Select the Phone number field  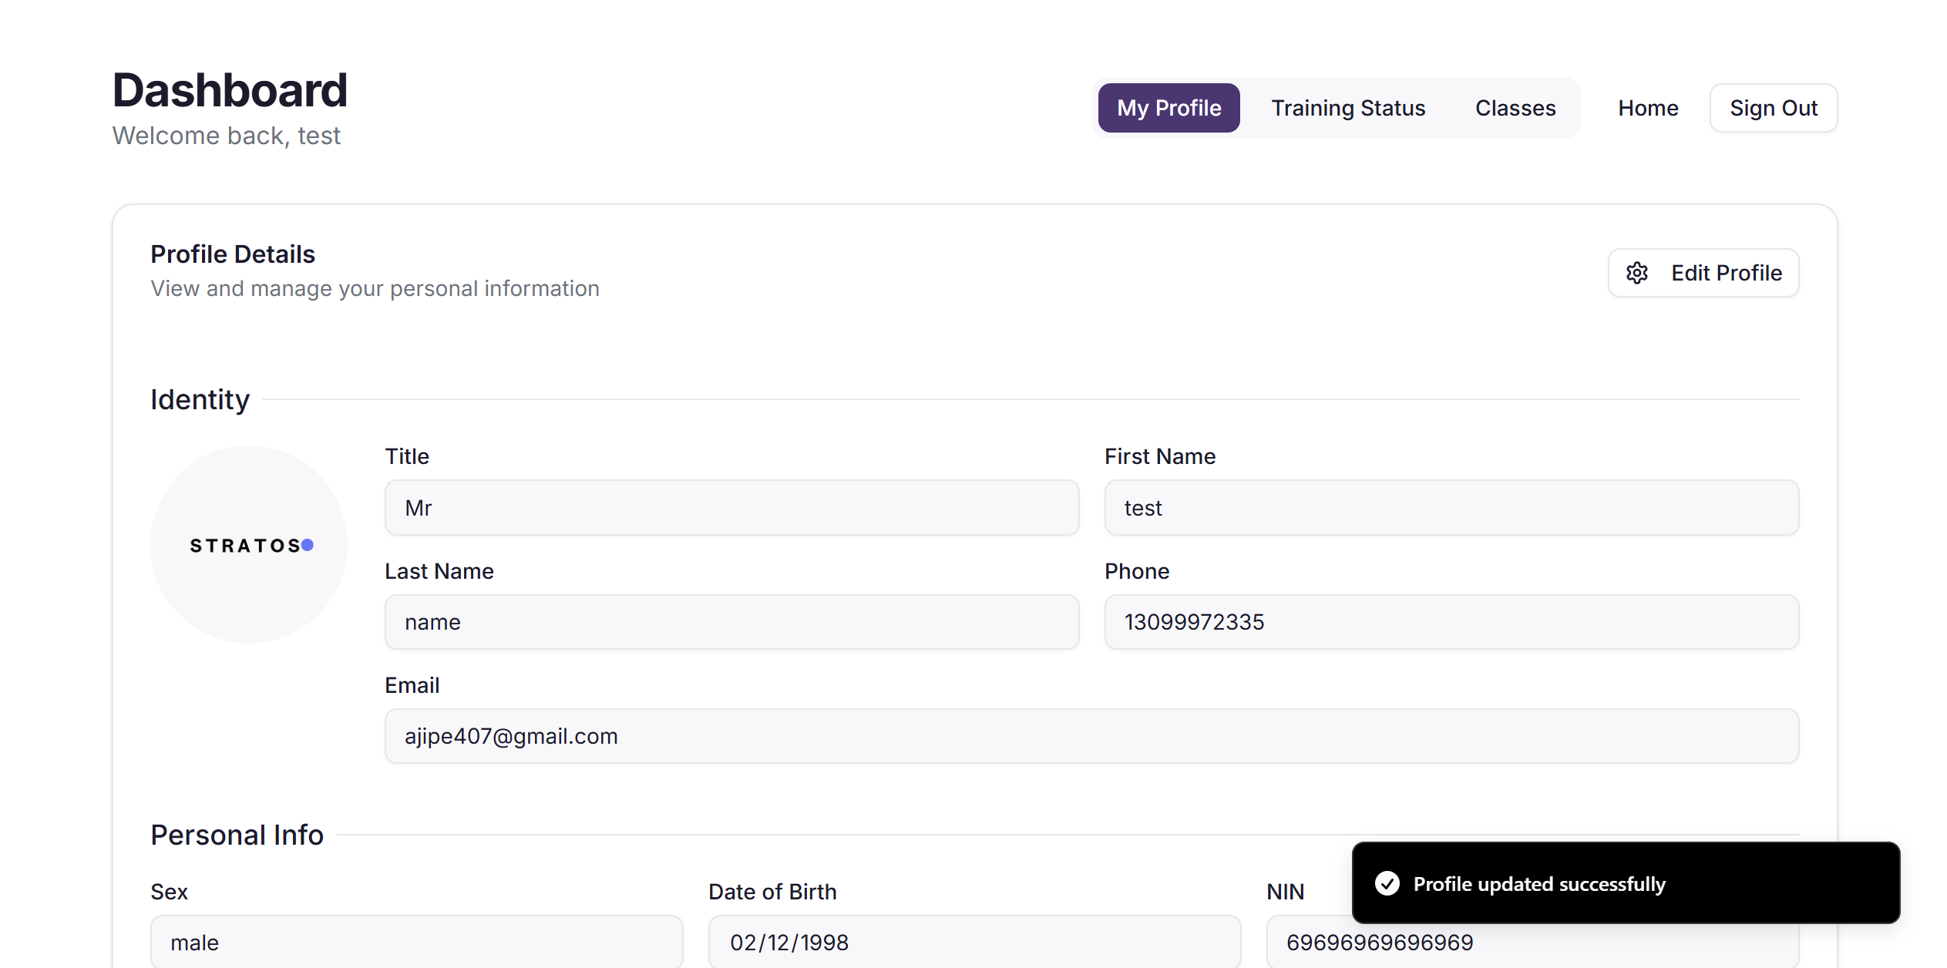coord(1451,622)
